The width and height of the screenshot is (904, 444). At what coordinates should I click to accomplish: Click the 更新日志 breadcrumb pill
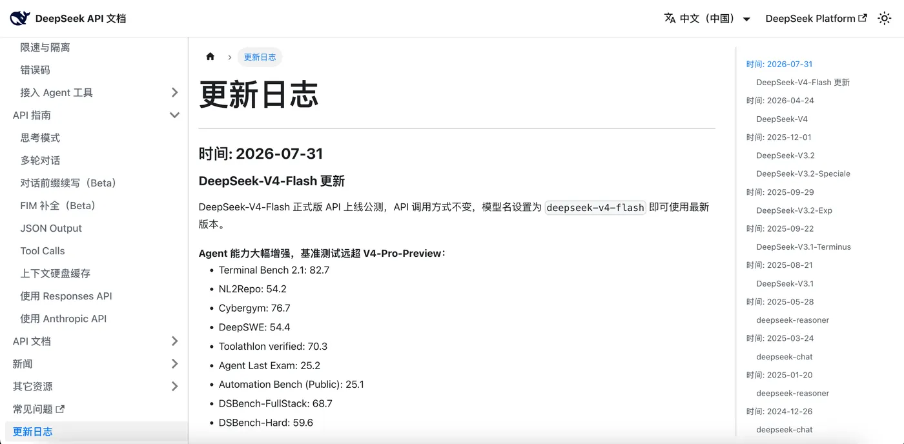pos(260,57)
